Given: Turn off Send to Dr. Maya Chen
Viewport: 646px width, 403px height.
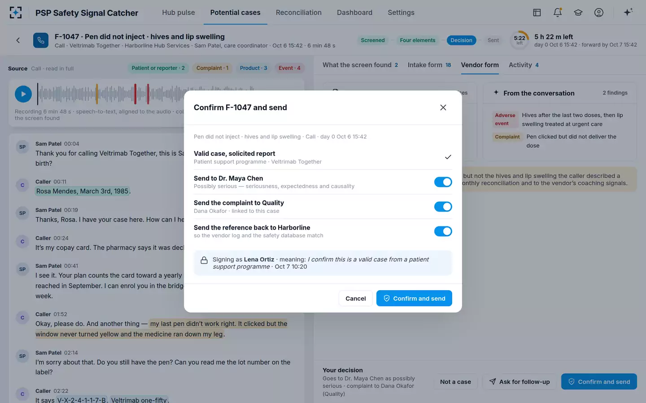Looking at the screenshot, I should click(x=443, y=182).
